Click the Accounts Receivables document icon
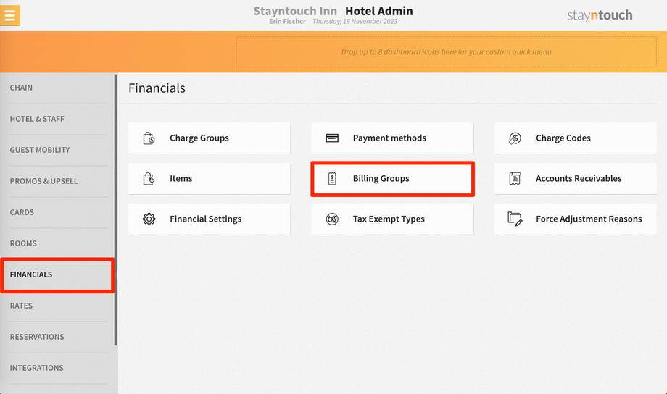The width and height of the screenshot is (667, 394). click(x=515, y=178)
